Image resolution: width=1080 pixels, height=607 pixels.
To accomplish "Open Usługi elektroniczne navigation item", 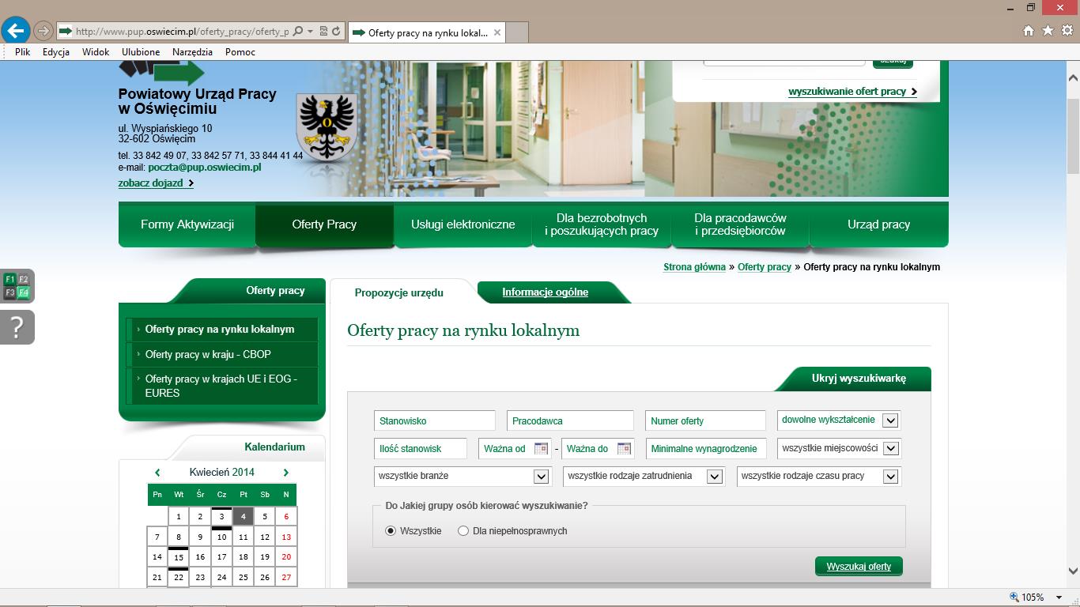I will point(463,224).
